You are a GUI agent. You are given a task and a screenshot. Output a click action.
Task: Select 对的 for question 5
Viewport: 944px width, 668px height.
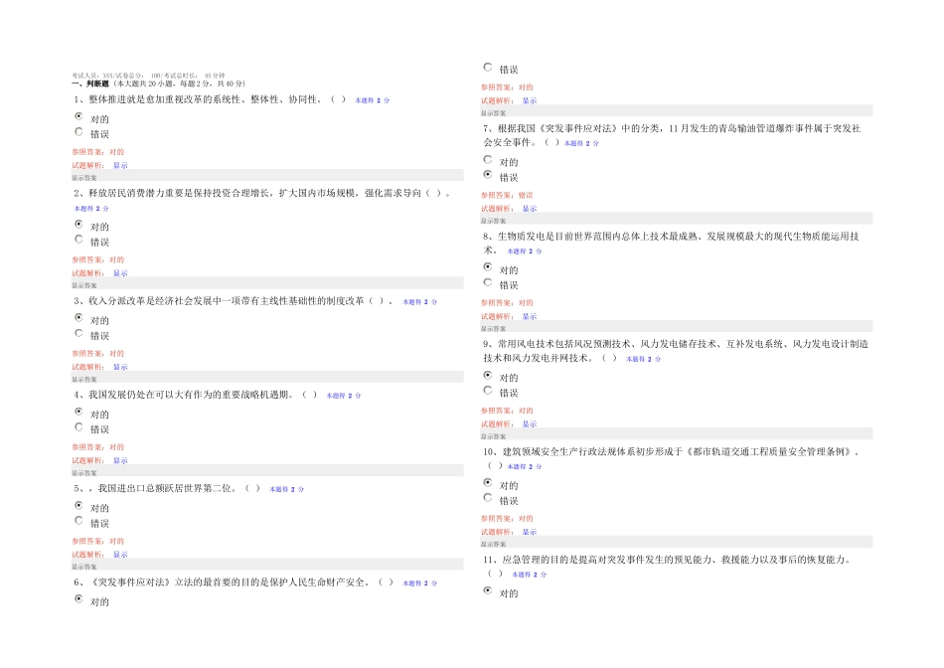pos(79,505)
